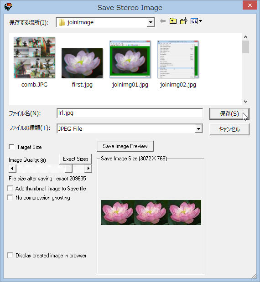The width and height of the screenshot is (260, 282).
Task: Click the file list scroll down arrow
Action: click(x=245, y=102)
